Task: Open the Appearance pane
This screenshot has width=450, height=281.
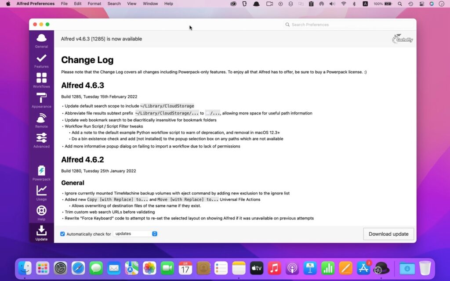Action: [41, 101]
